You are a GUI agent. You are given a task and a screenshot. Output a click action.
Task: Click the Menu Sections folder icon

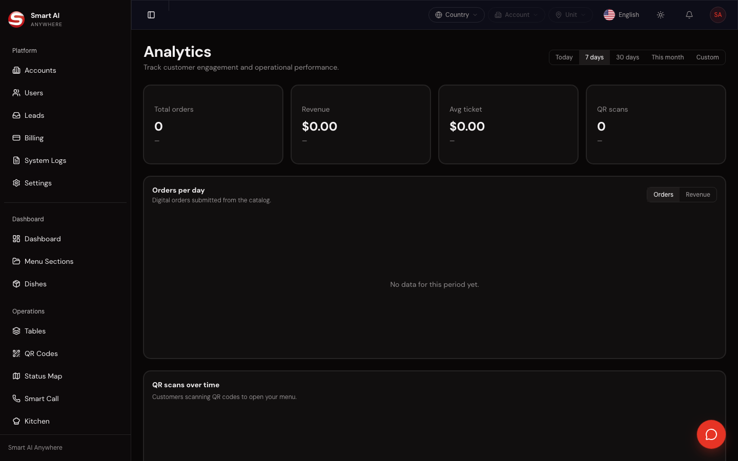(16, 261)
